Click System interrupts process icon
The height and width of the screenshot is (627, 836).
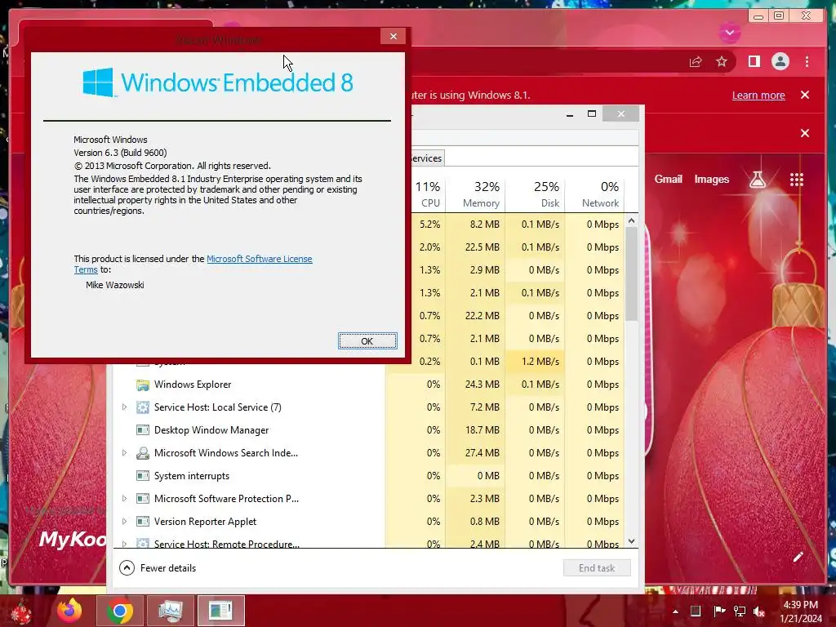pos(142,476)
